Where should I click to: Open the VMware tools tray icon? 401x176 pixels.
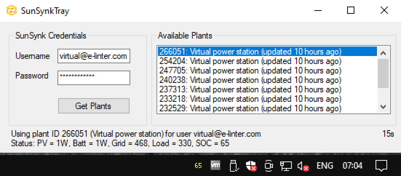click(215, 165)
